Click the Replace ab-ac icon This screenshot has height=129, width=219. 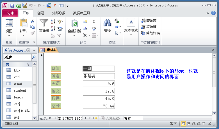tap(117, 21)
